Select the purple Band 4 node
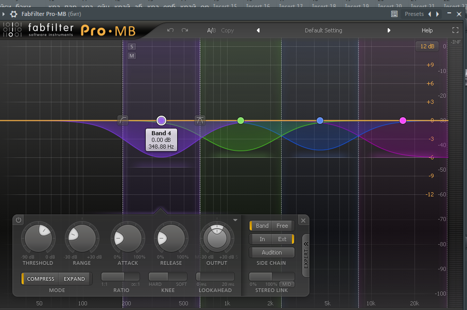The width and height of the screenshot is (467, 310). (162, 120)
